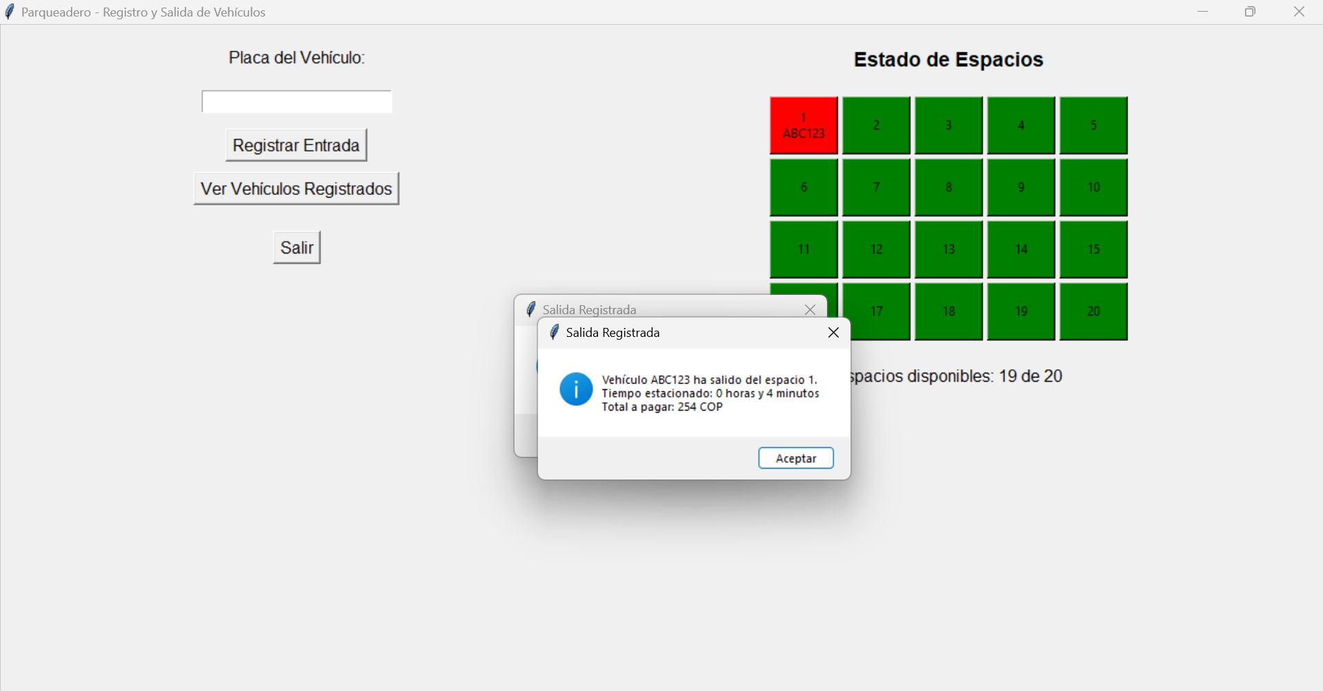Select parking space 7
The height and width of the screenshot is (691, 1323).
tap(876, 187)
